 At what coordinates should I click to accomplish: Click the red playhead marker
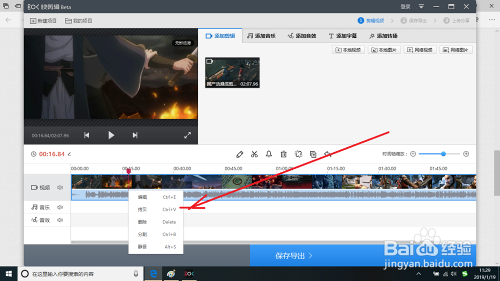[128, 171]
